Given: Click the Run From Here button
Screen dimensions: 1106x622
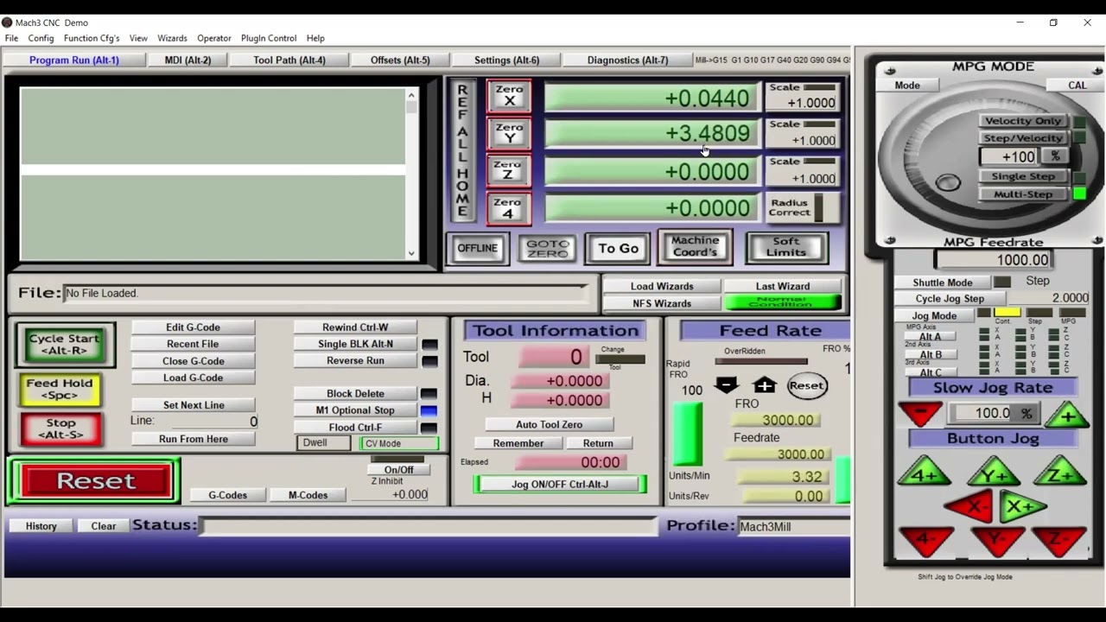Looking at the screenshot, I should coord(193,439).
